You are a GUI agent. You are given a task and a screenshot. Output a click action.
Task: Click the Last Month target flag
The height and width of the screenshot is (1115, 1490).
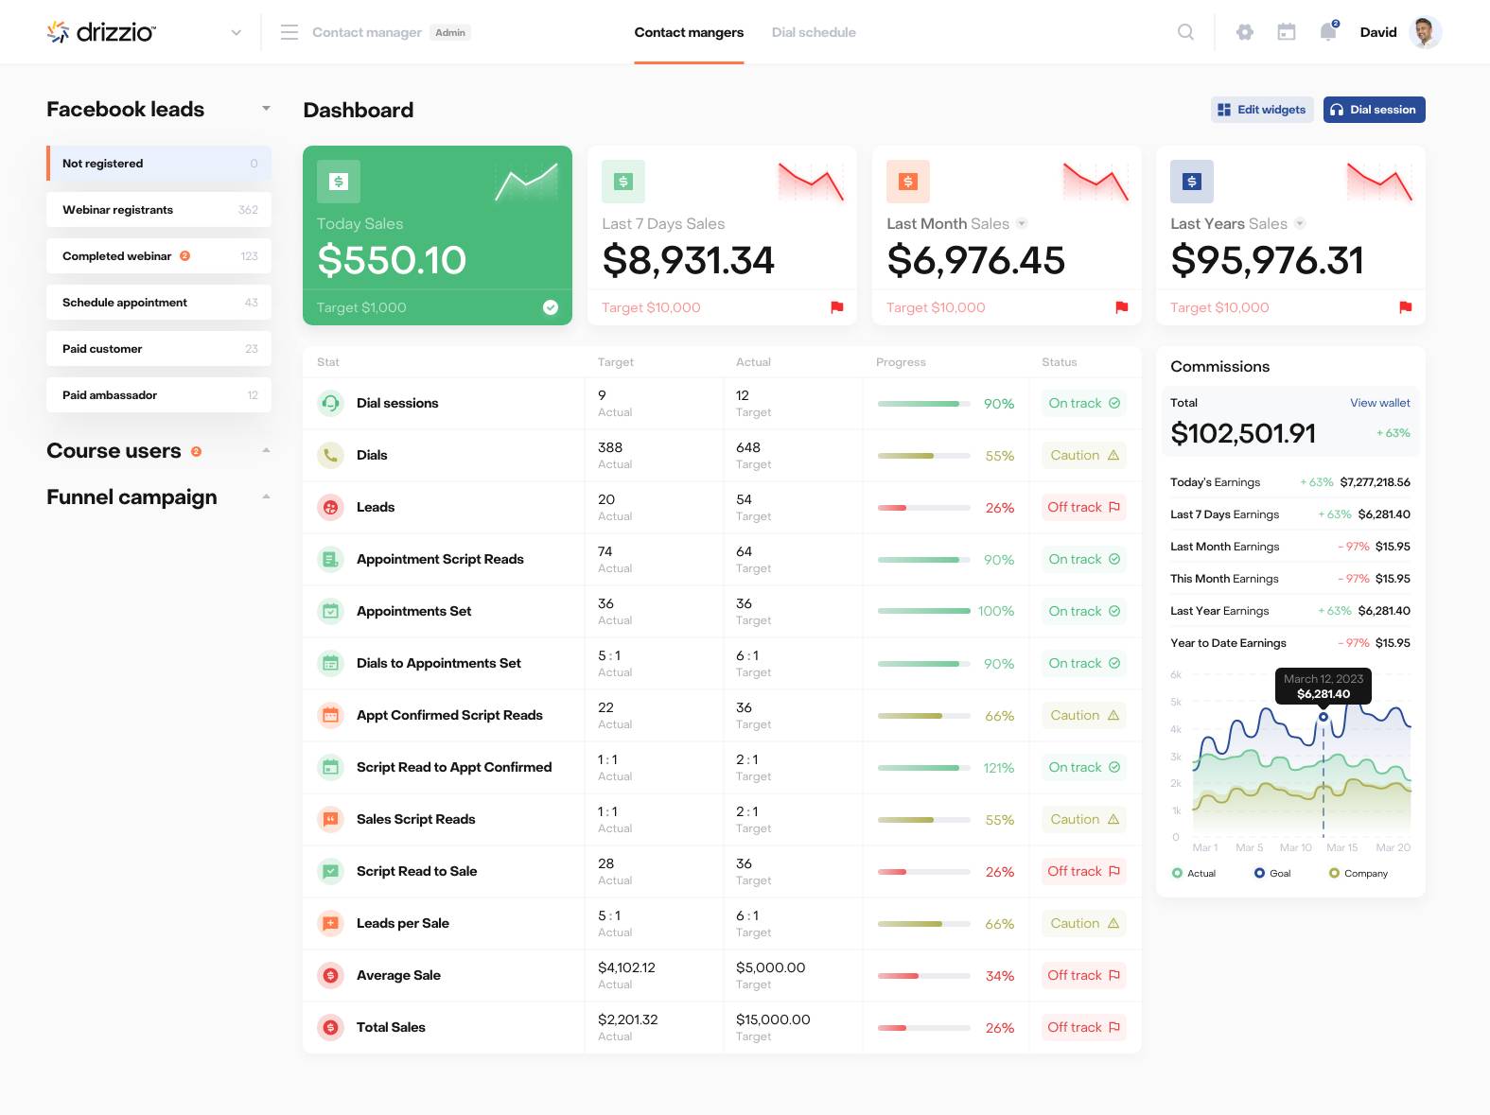pyautogui.click(x=1121, y=307)
